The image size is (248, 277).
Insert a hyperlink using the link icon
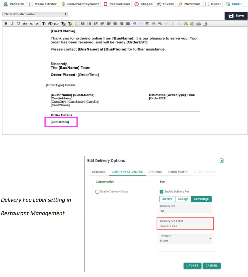160,24
